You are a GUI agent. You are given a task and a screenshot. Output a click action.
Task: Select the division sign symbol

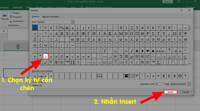tap(72, 56)
